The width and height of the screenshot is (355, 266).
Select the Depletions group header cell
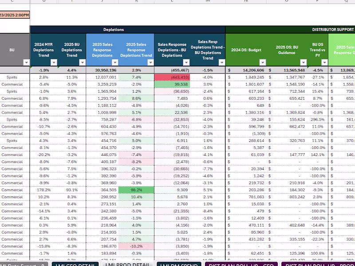114,30
